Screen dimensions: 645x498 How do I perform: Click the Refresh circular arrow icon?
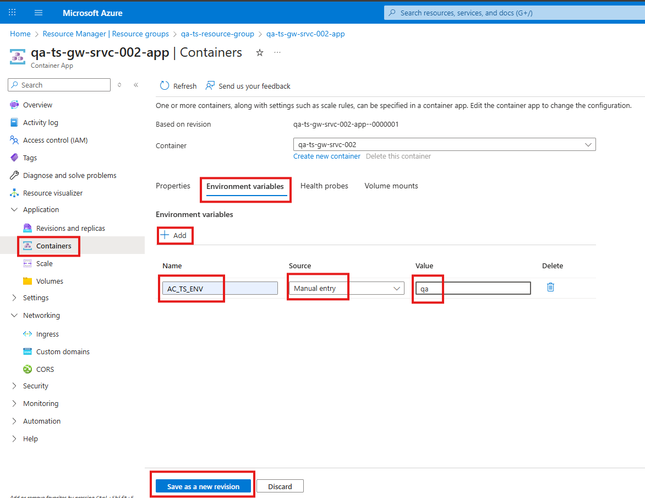point(165,86)
